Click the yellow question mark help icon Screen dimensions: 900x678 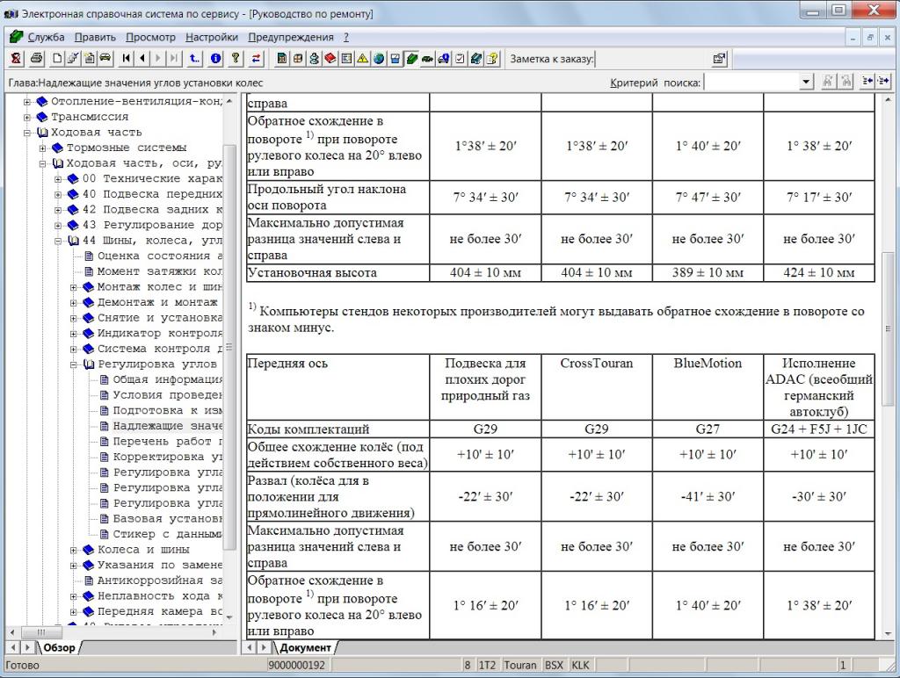236,58
